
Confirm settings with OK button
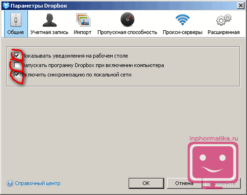[146, 183]
